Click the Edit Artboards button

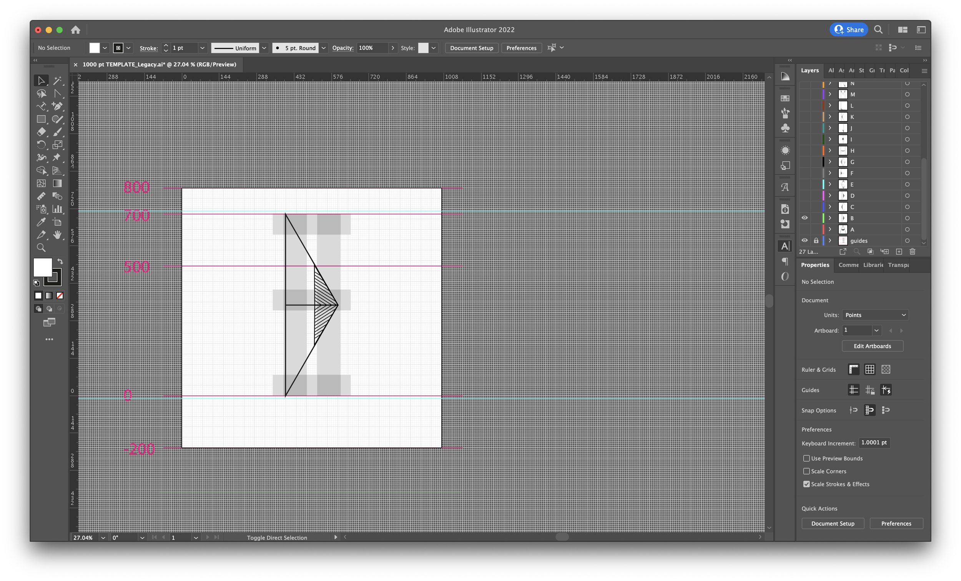click(872, 346)
